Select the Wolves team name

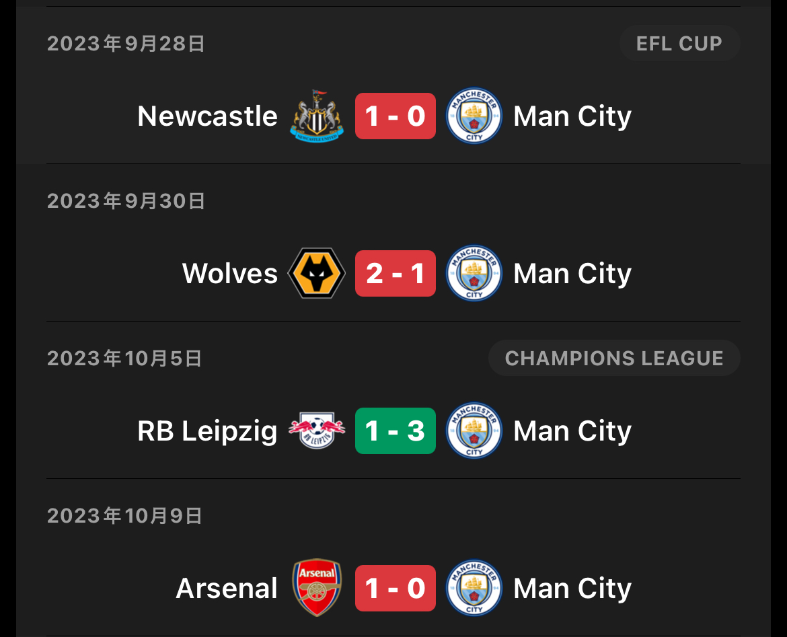[230, 273]
